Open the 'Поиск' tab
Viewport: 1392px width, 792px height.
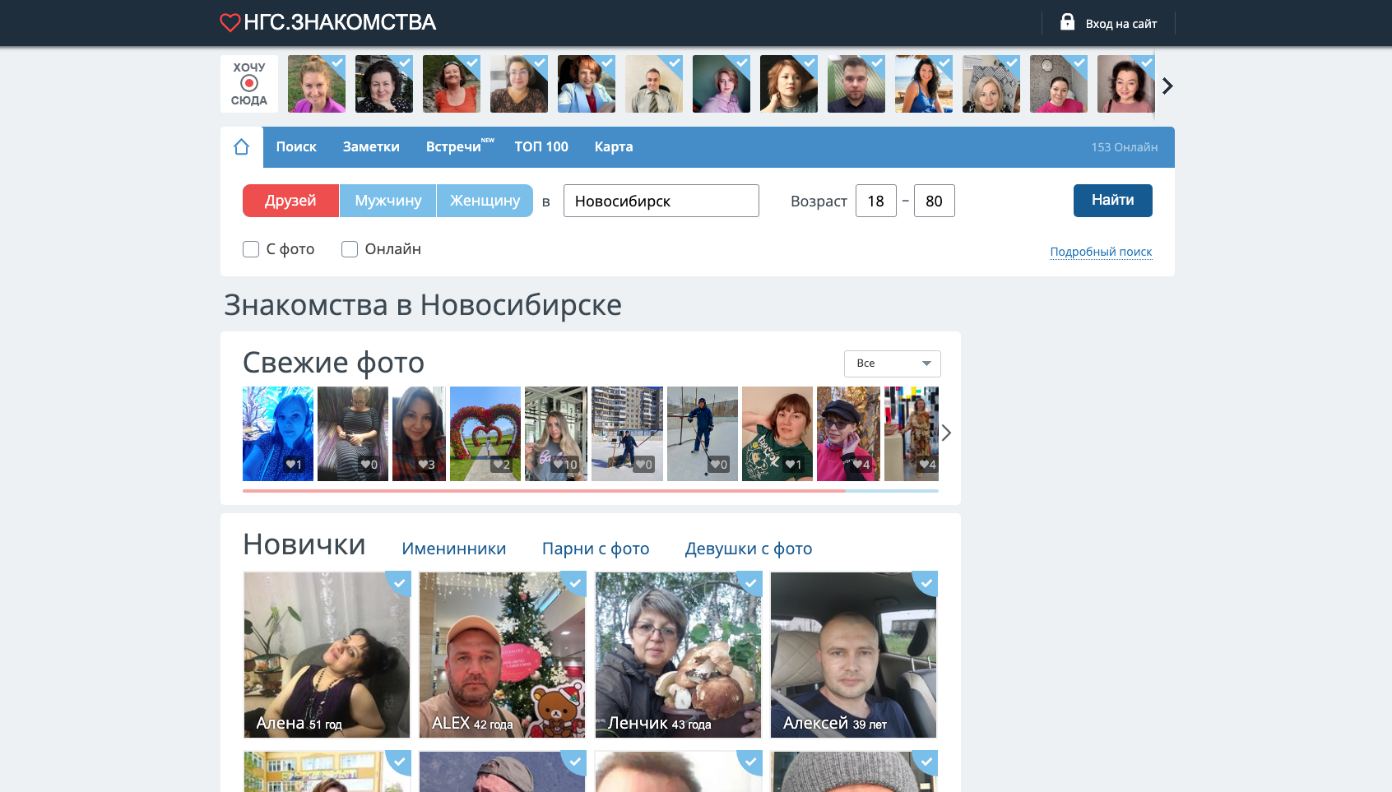click(296, 147)
